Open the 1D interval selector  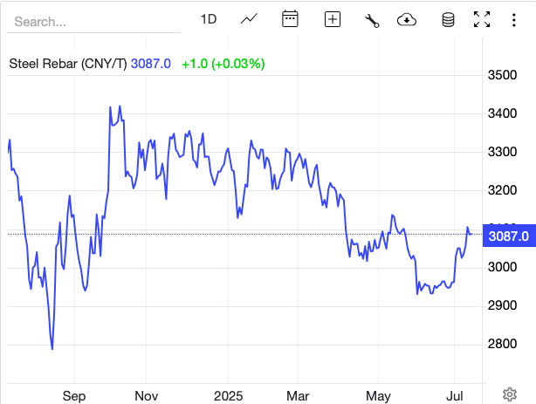209,19
